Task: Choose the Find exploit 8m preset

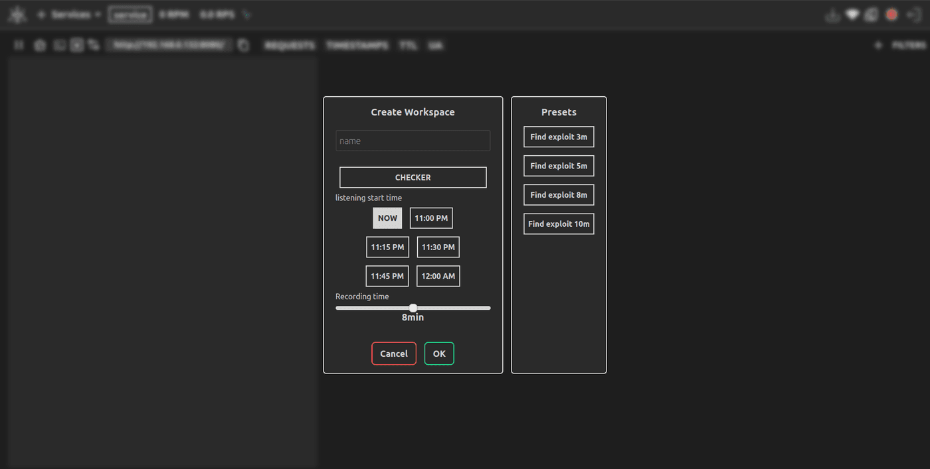Action: (x=559, y=195)
